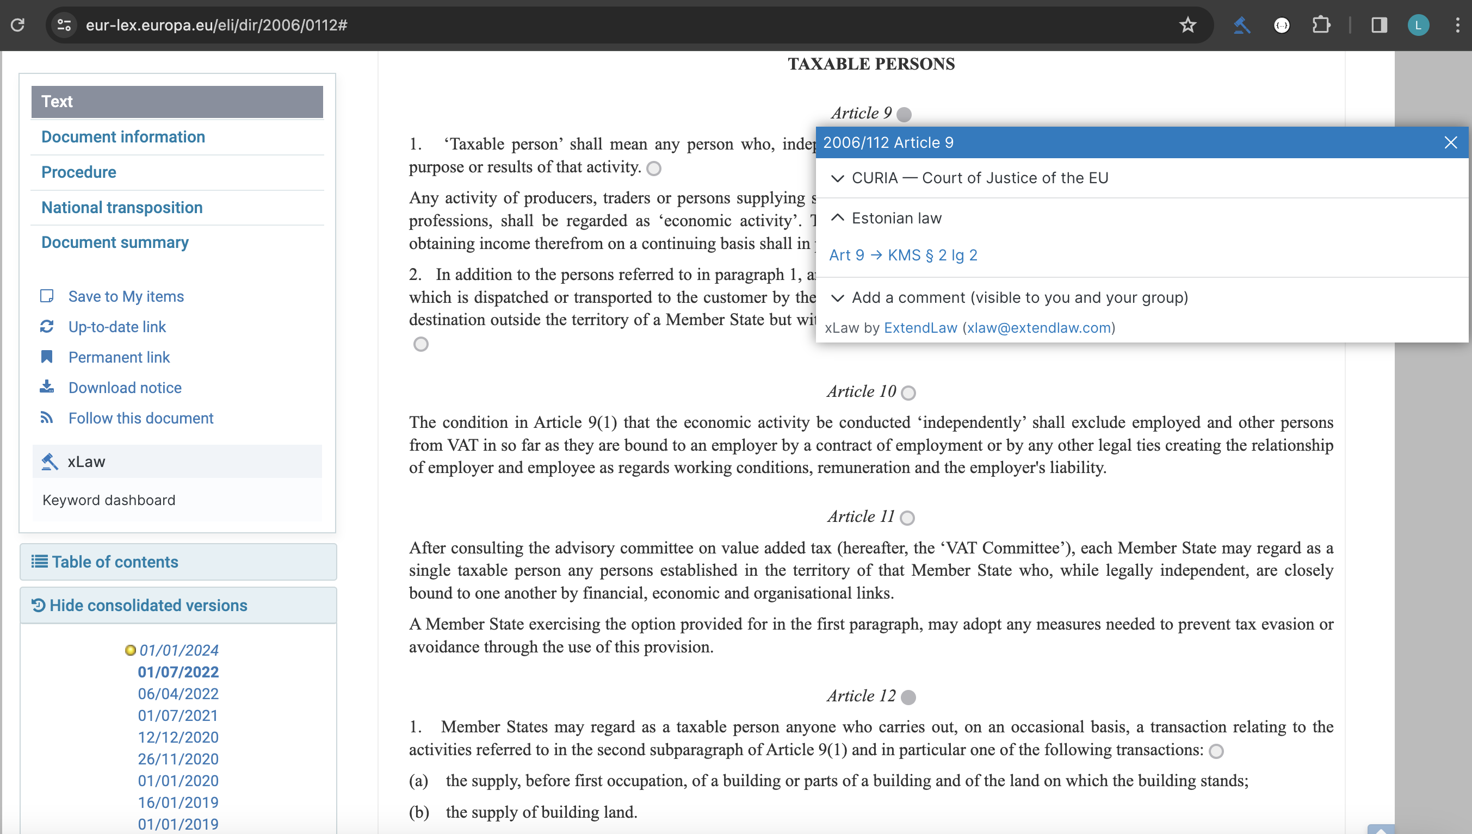
Task: Click the xLaw gavel extension icon in the browser toolbar
Action: pyautogui.click(x=1241, y=25)
